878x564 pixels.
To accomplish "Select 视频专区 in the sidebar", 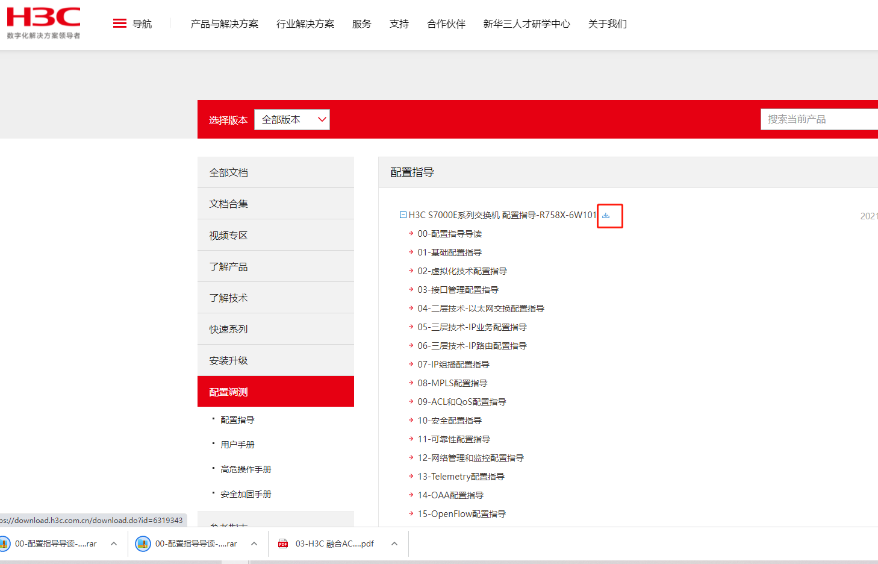I will click(x=276, y=235).
